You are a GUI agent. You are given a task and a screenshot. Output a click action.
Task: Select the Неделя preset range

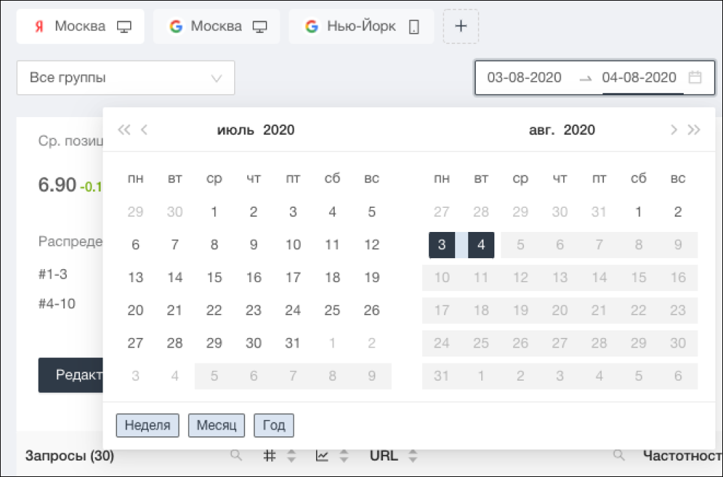click(x=147, y=425)
